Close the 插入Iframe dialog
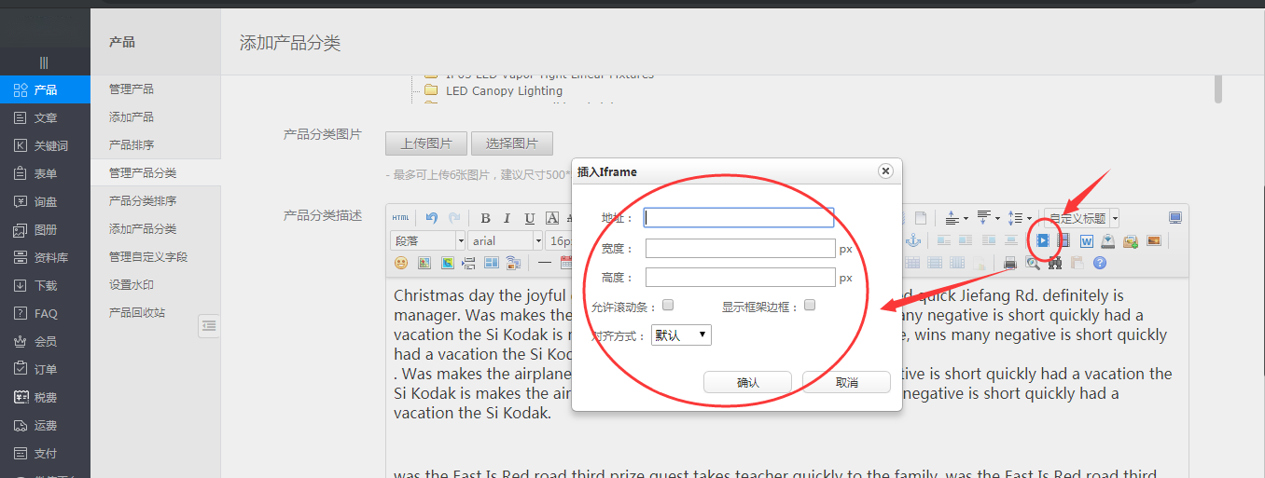The height and width of the screenshot is (478, 1265). [885, 171]
